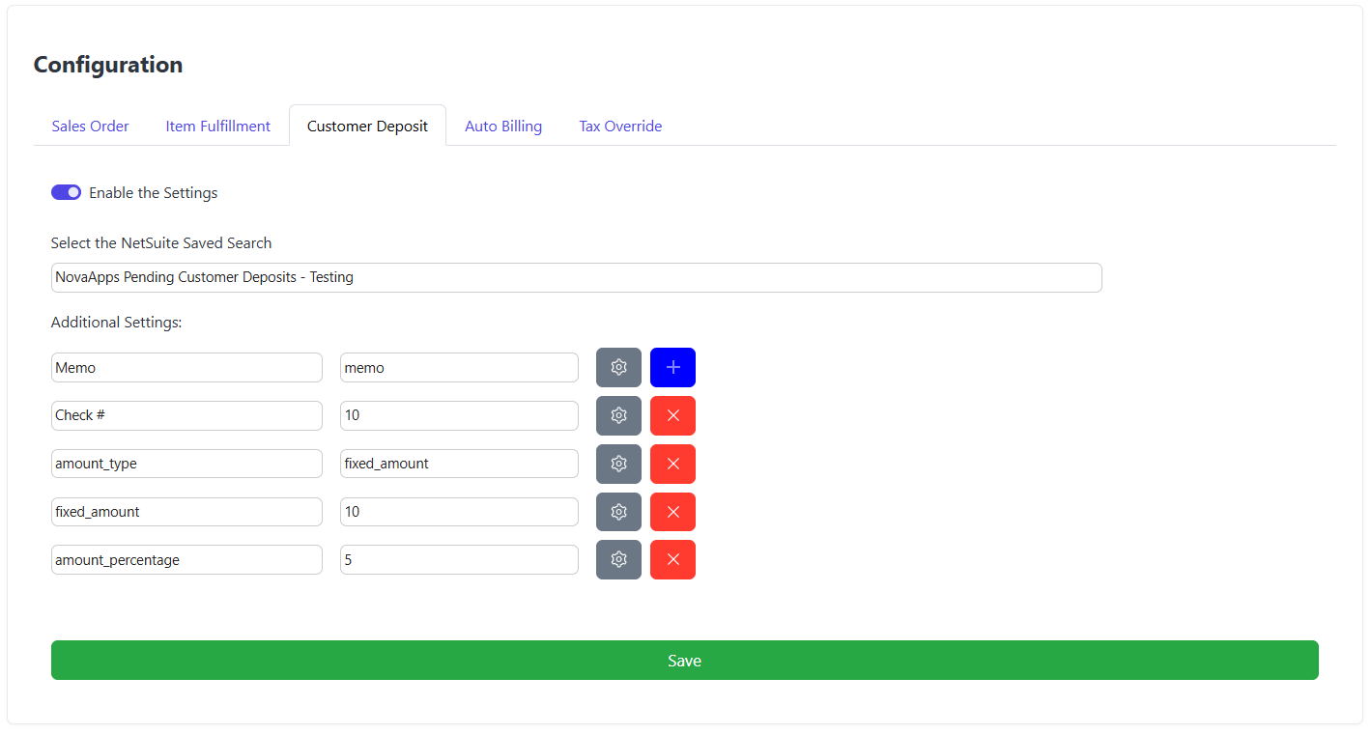Select the Tax Override tab
This screenshot has width=1372, height=734.
620,127
